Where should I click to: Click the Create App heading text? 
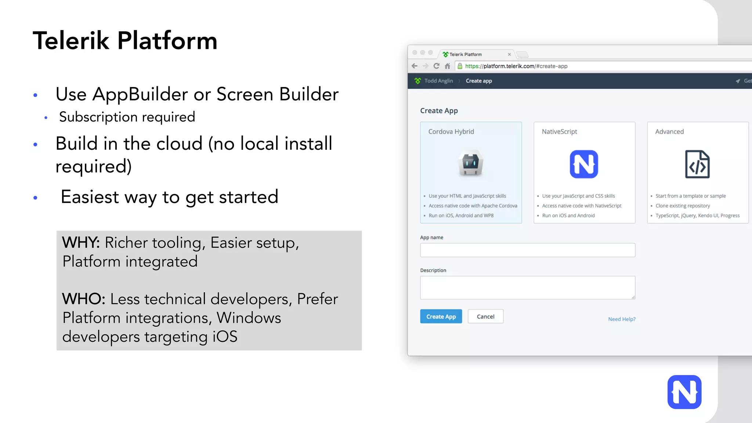[x=439, y=111]
